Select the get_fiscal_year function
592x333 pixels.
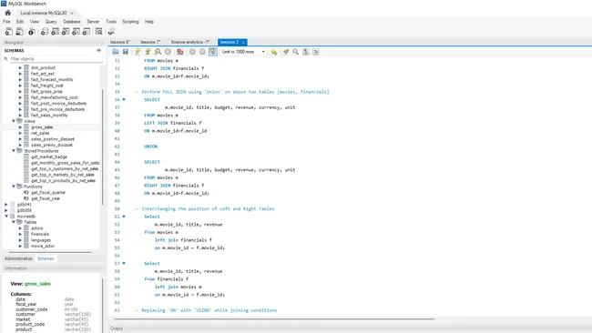pyautogui.click(x=46, y=198)
